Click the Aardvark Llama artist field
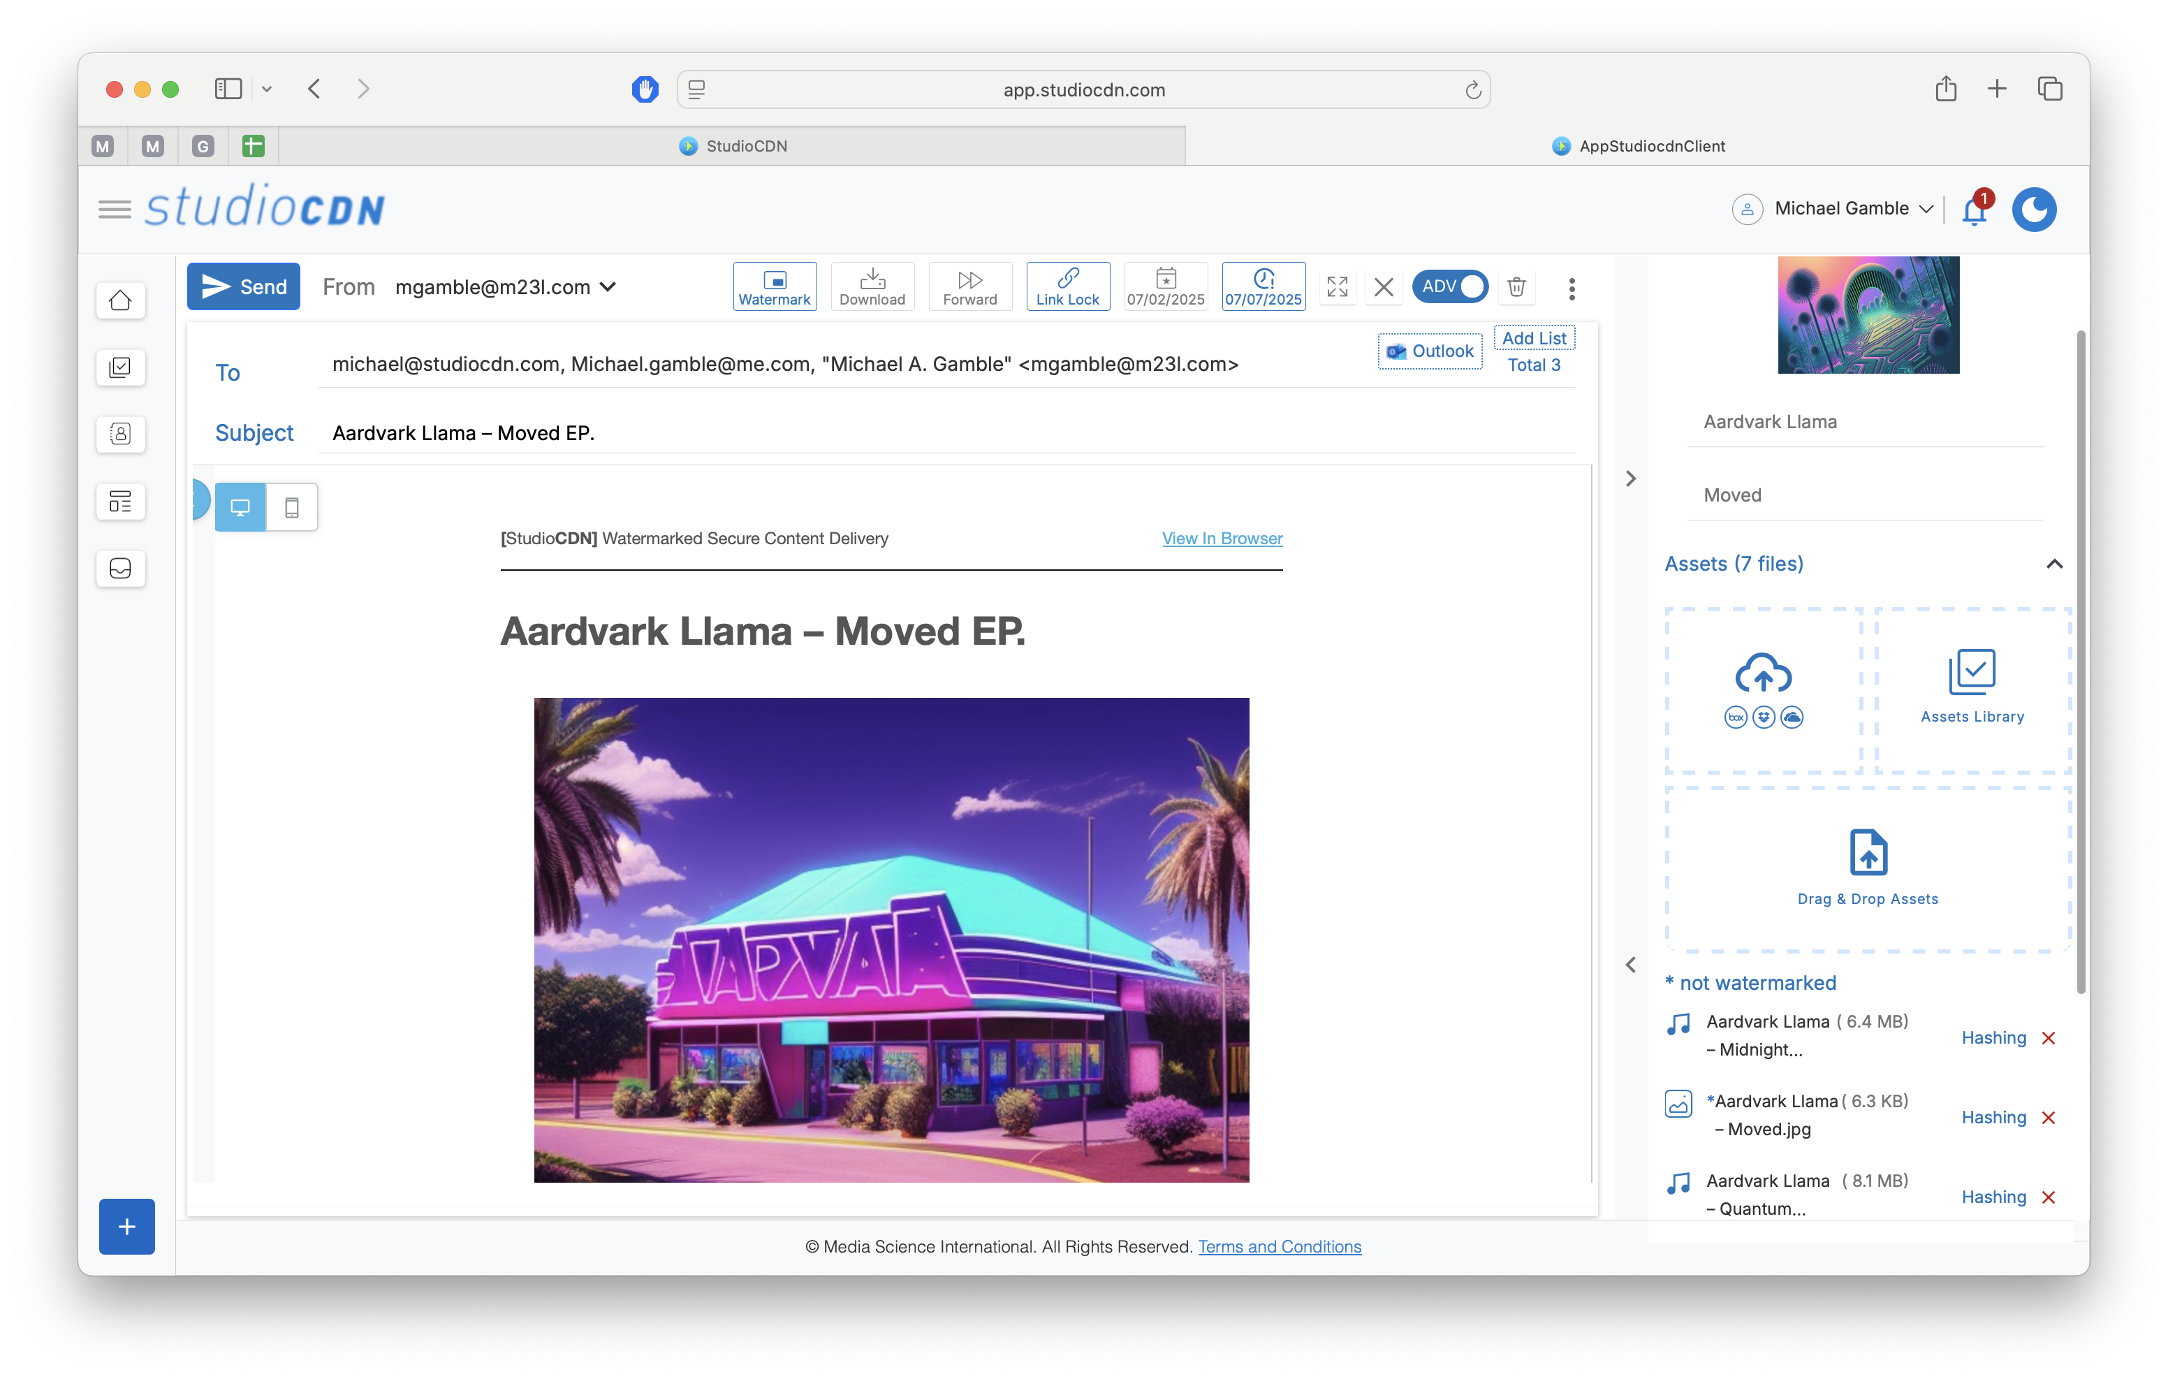This screenshot has height=1379, width=2168. click(x=1865, y=421)
